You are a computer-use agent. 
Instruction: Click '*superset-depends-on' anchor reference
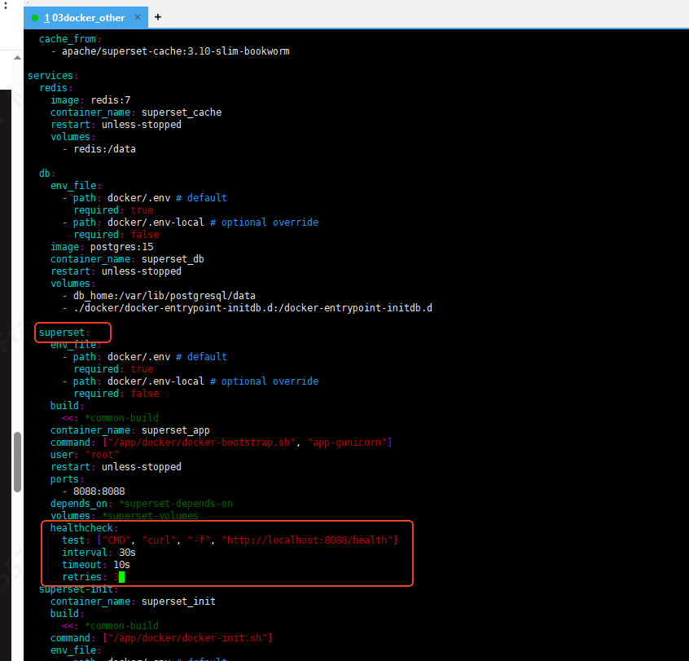tap(176, 504)
